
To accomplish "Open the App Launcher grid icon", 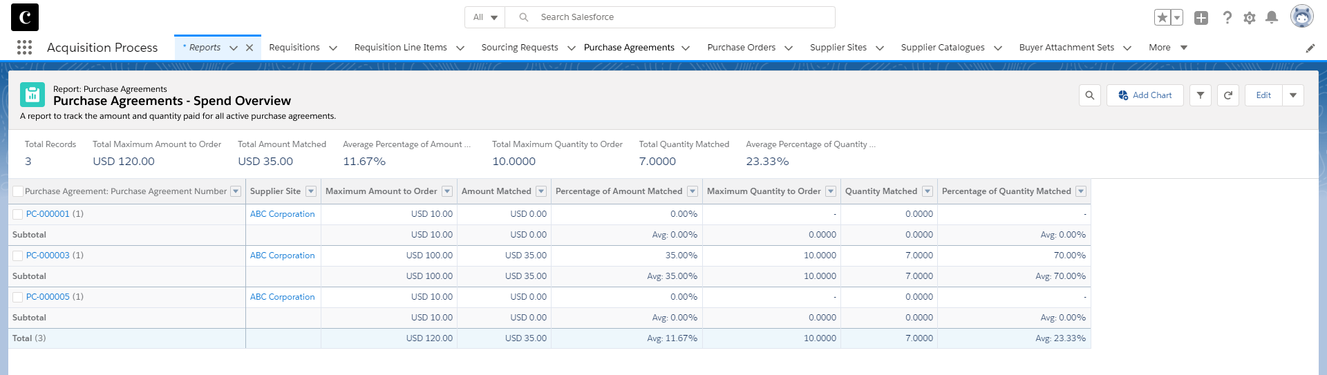I will (x=24, y=47).
